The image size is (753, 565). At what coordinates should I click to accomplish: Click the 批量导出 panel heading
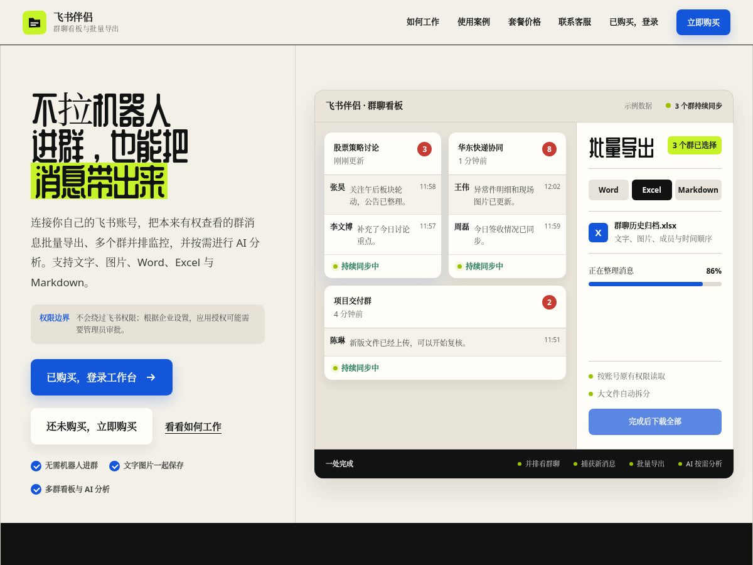(x=621, y=148)
